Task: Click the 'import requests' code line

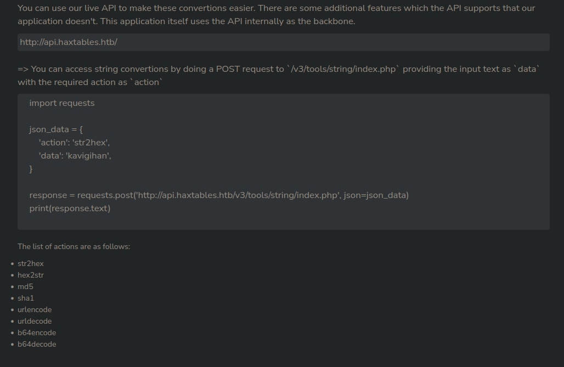Action: [62, 103]
